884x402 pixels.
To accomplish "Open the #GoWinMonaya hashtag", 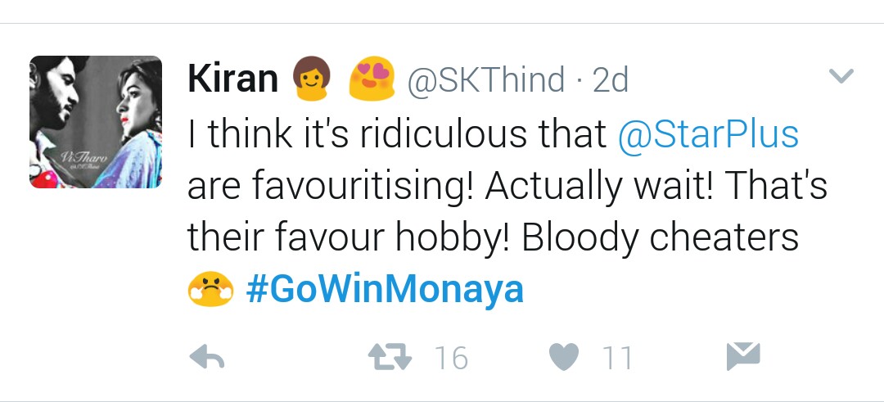I will click(385, 291).
